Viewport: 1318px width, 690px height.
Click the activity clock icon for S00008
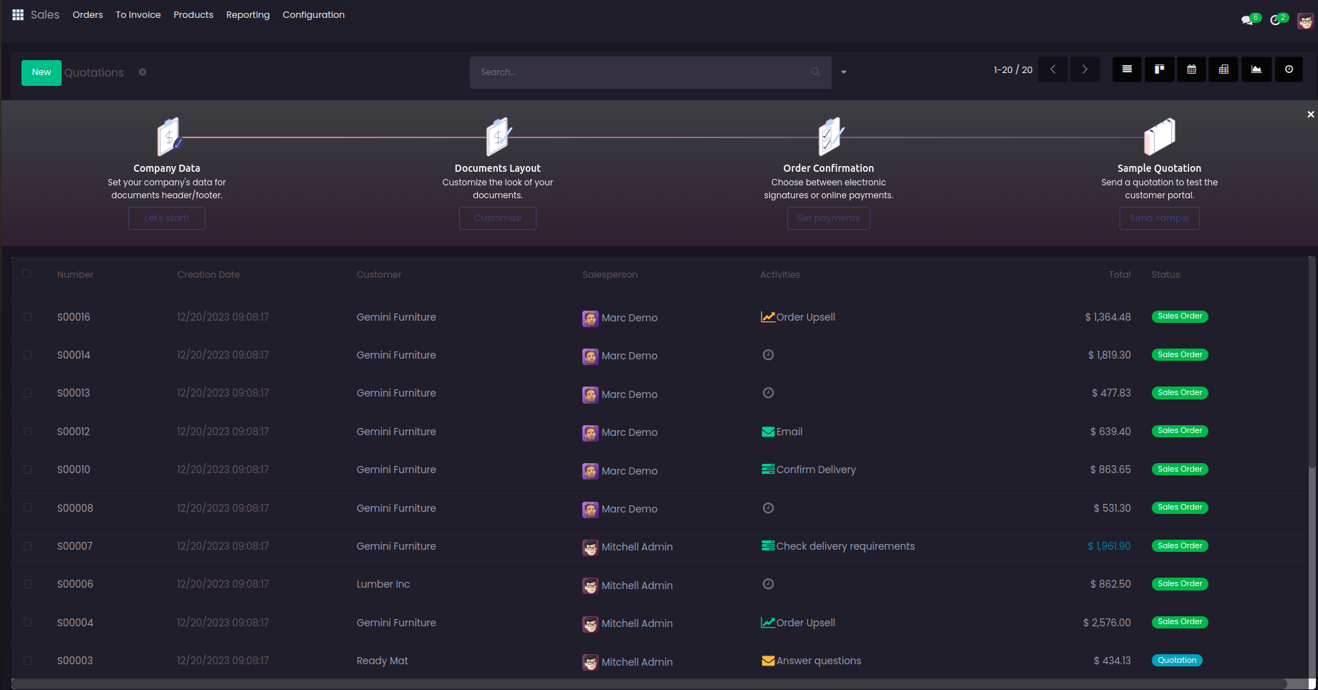pyautogui.click(x=768, y=508)
